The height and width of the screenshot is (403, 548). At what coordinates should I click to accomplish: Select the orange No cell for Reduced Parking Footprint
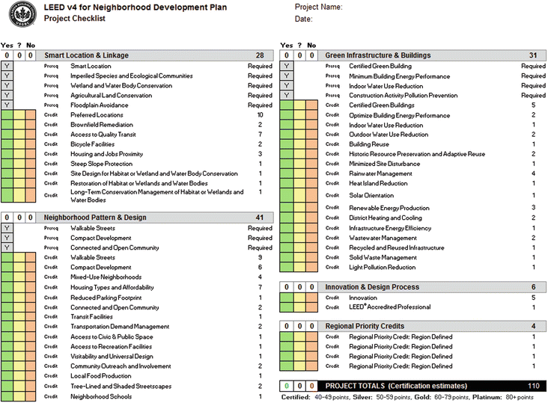[31, 298]
